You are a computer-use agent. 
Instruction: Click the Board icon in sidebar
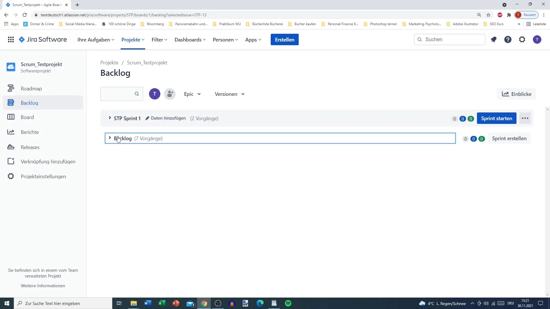point(11,117)
